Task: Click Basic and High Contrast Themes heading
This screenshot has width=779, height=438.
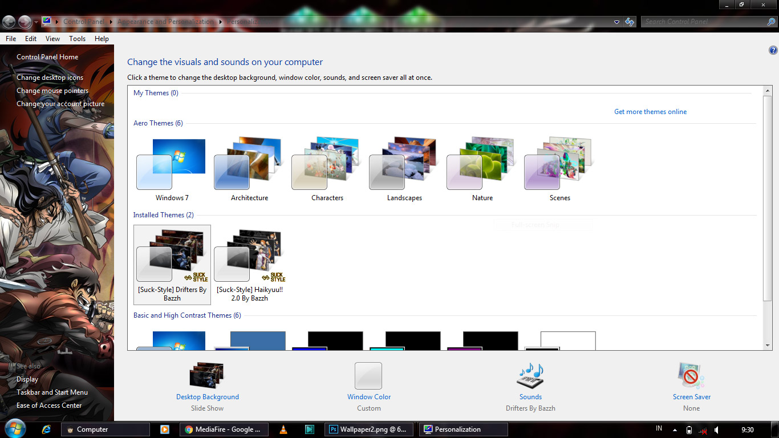Action: click(x=187, y=315)
